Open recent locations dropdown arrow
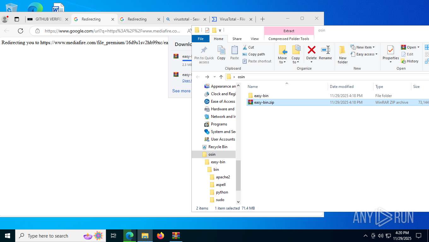The width and height of the screenshot is (429, 242). click(214, 77)
